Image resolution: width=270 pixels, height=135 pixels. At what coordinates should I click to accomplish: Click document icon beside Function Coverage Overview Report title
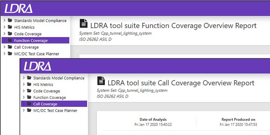click(84, 23)
